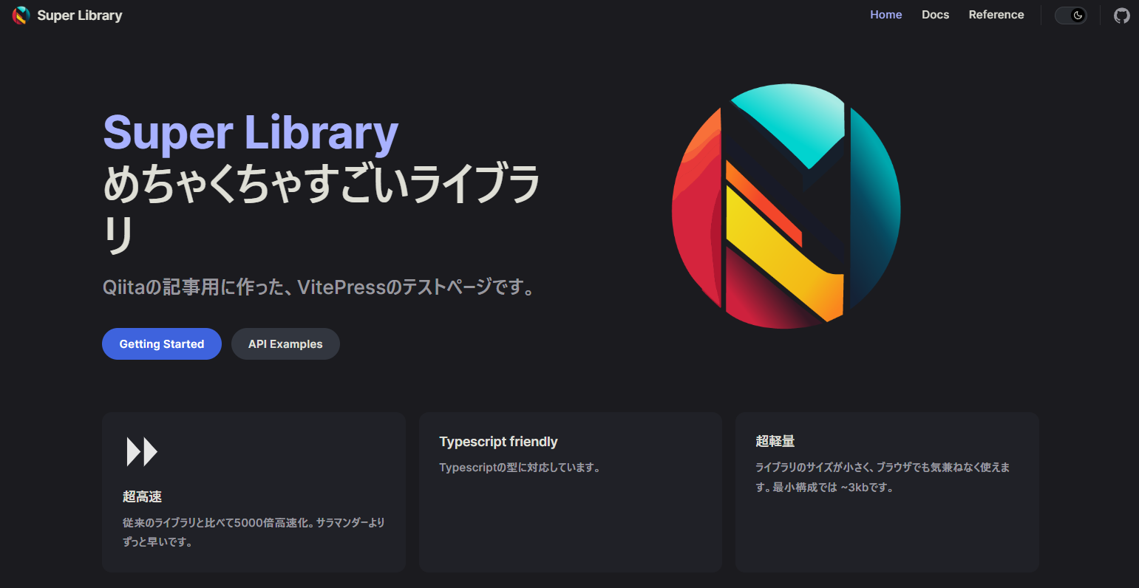Click the Getting Started button
Image resolution: width=1139 pixels, height=588 pixels.
pyautogui.click(x=162, y=344)
